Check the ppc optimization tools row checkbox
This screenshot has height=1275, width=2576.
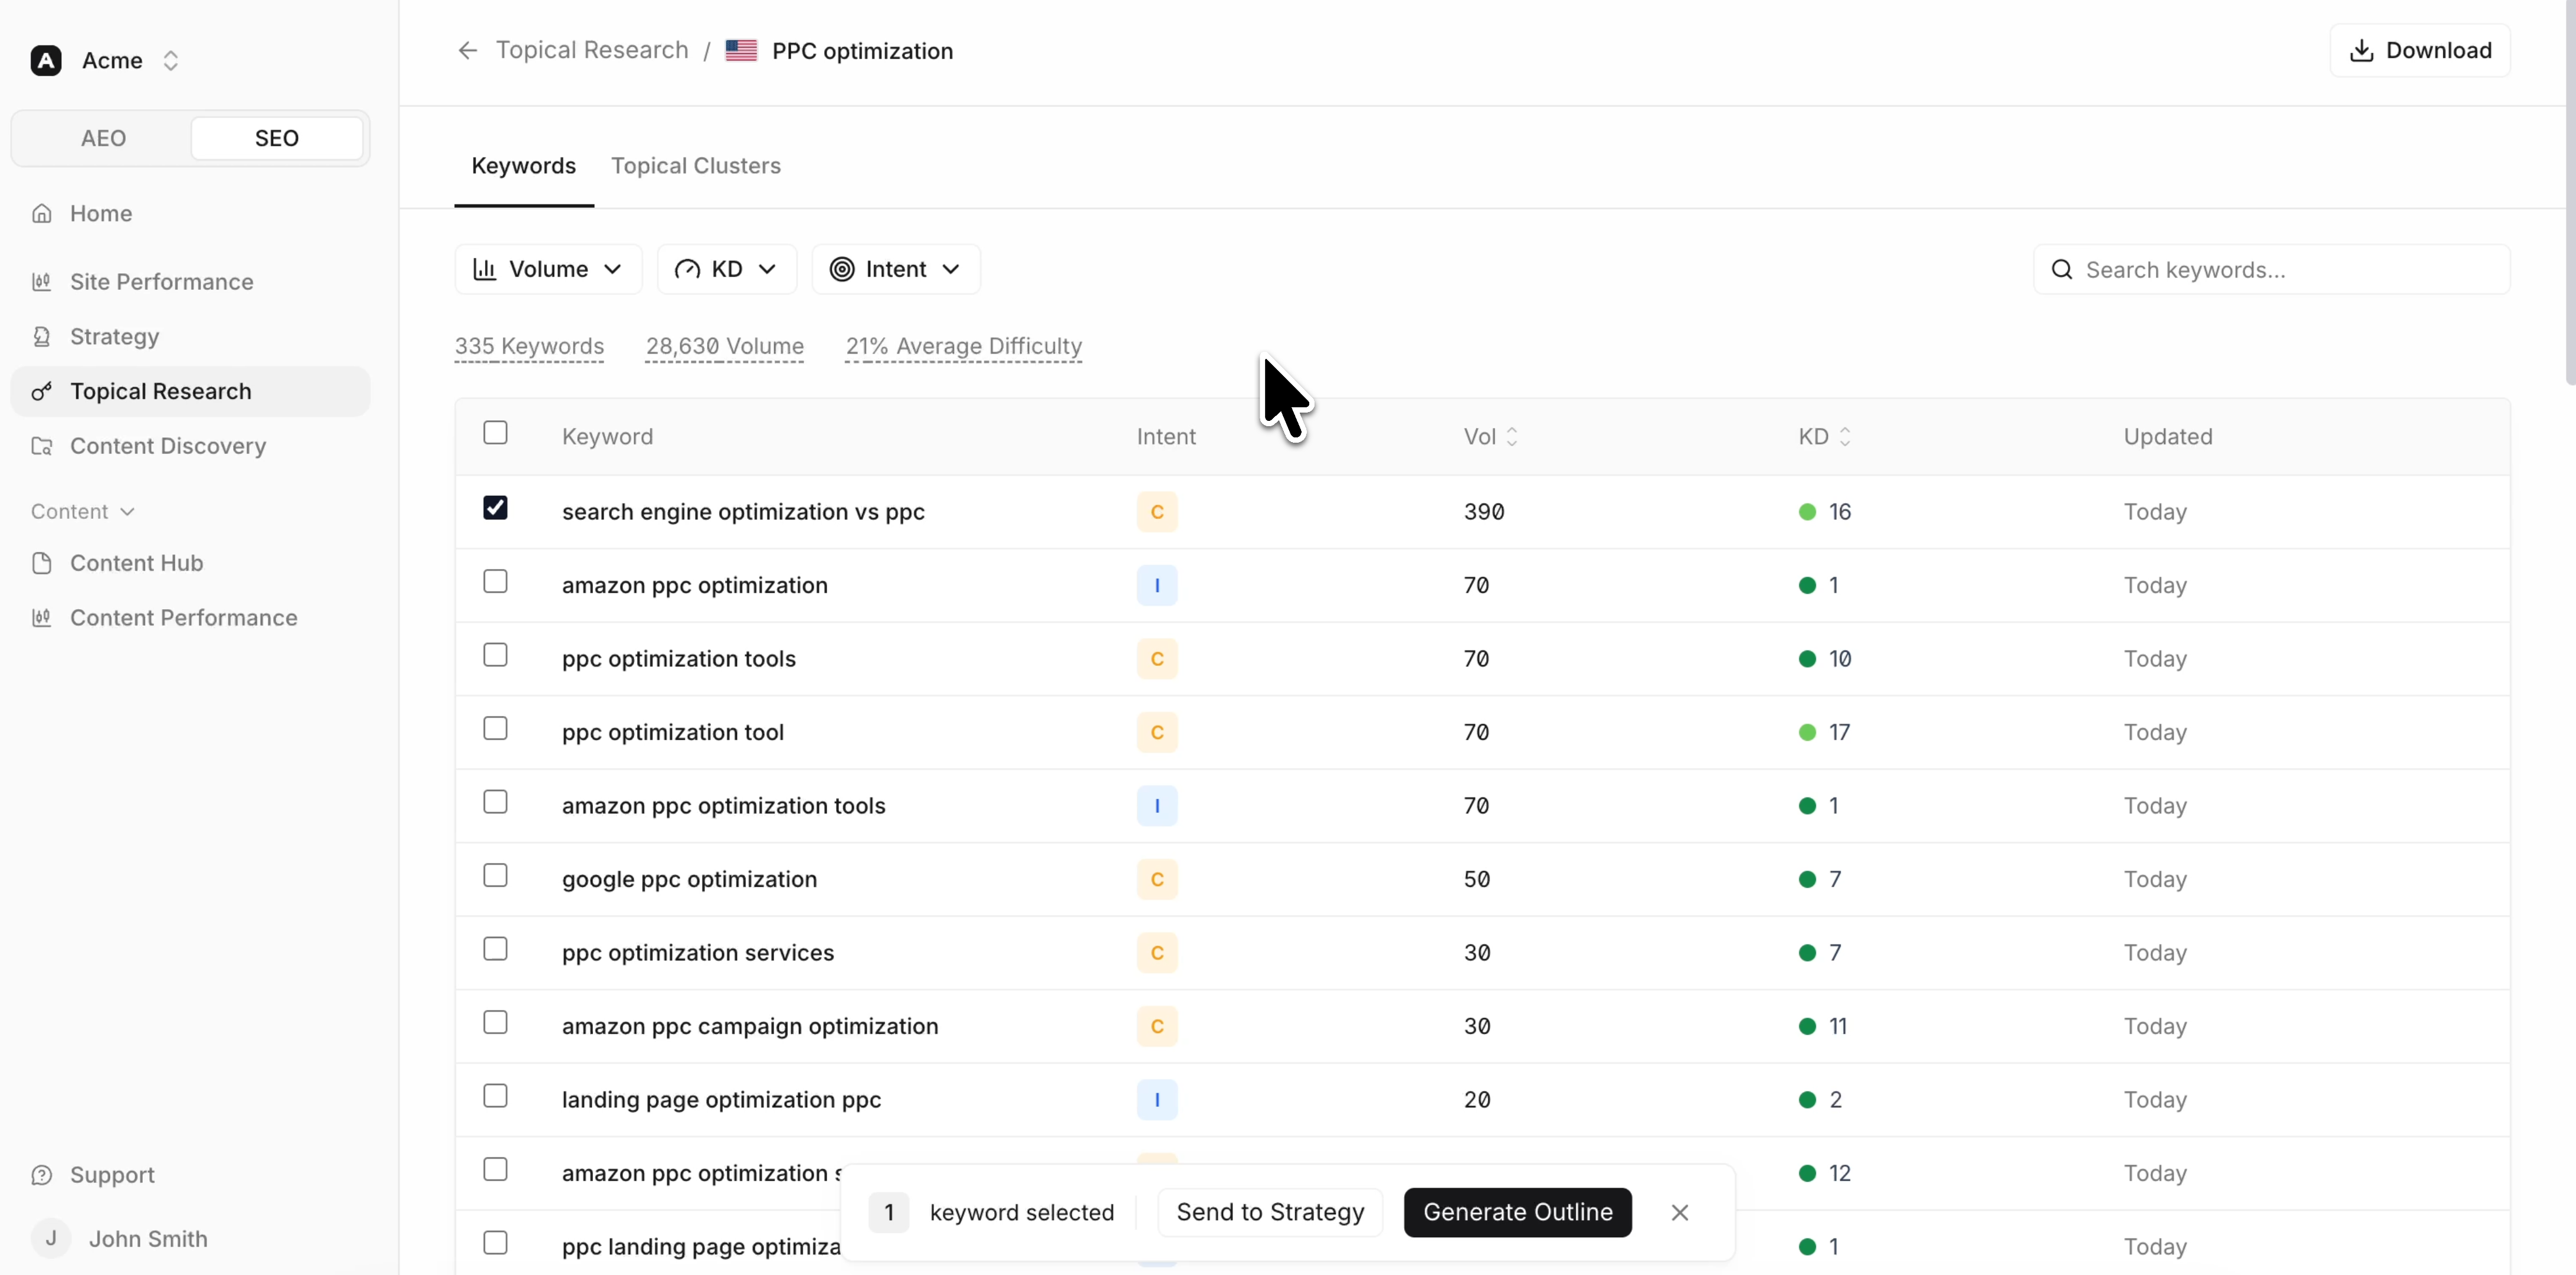click(x=495, y=655)
